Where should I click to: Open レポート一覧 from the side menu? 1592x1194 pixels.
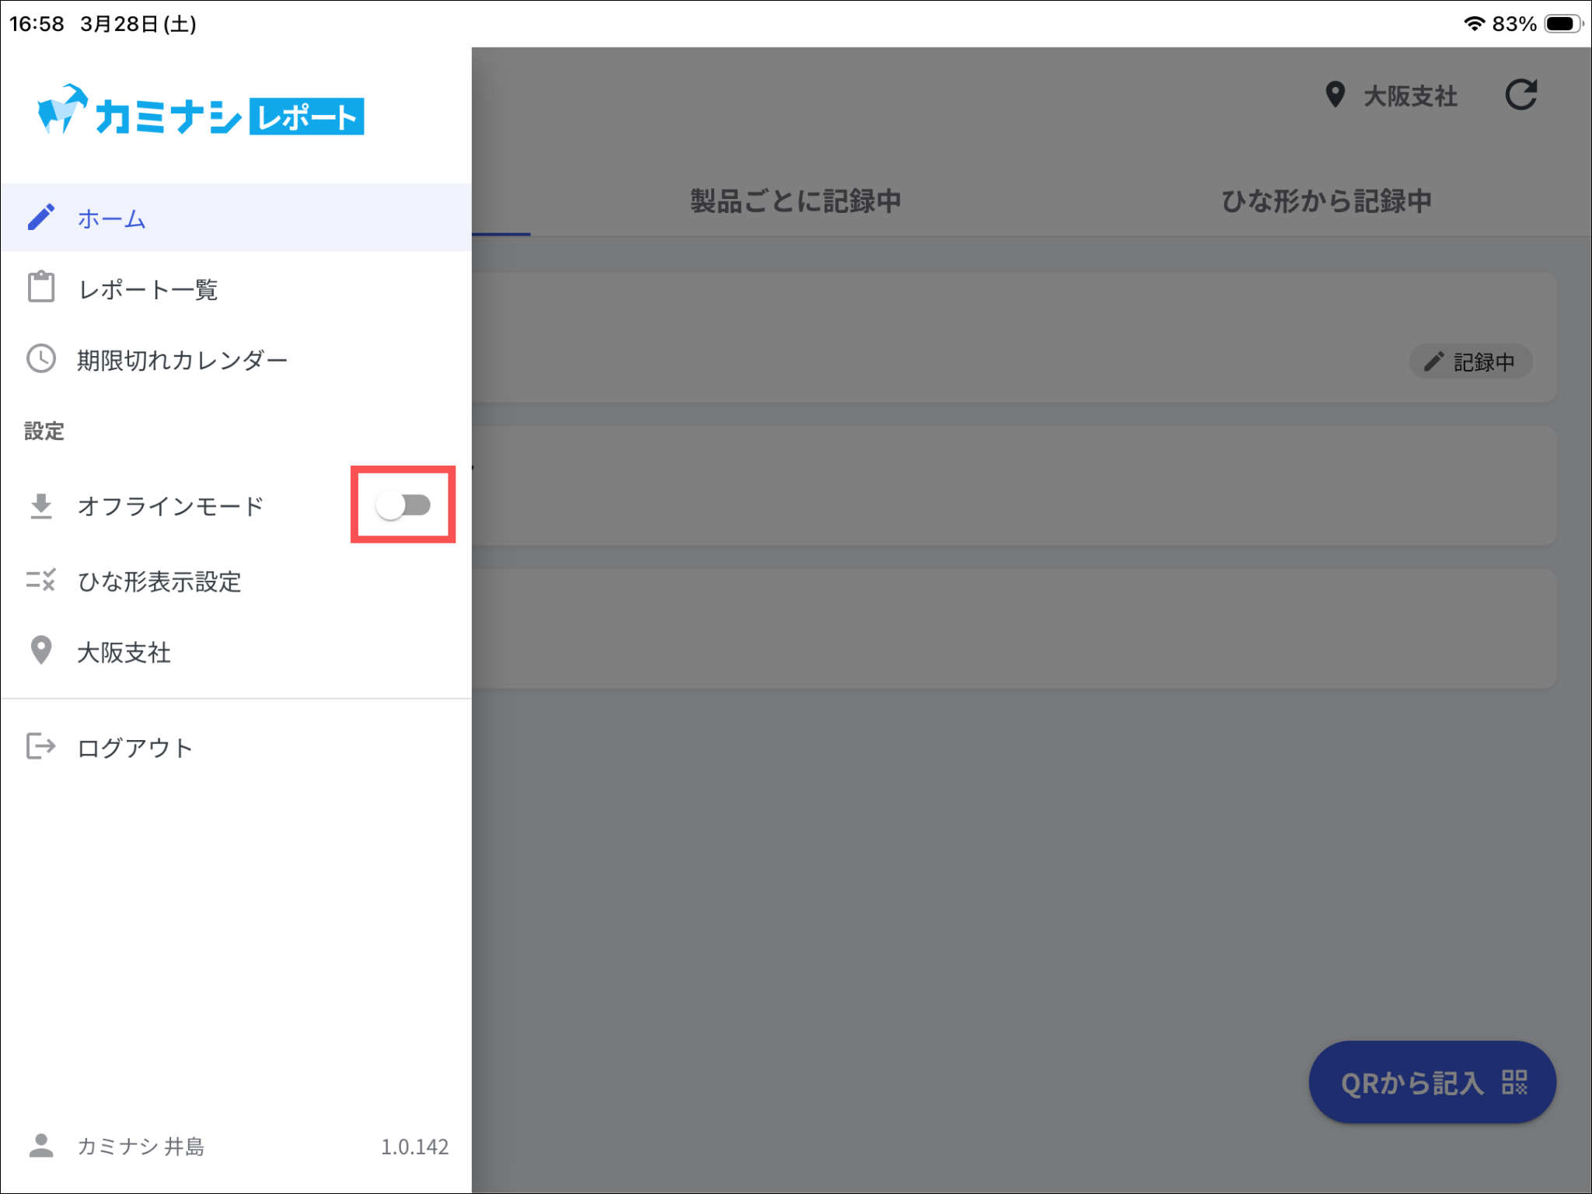coord(148,289)
